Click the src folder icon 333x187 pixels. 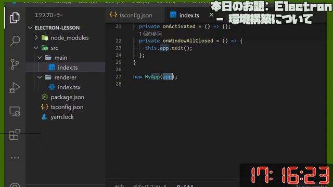pos(45,48)
